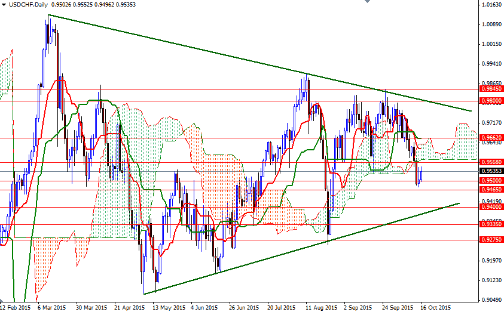Click the red 0.95000 price level label
Screen dimensions: 504x312
pos(491,180)
